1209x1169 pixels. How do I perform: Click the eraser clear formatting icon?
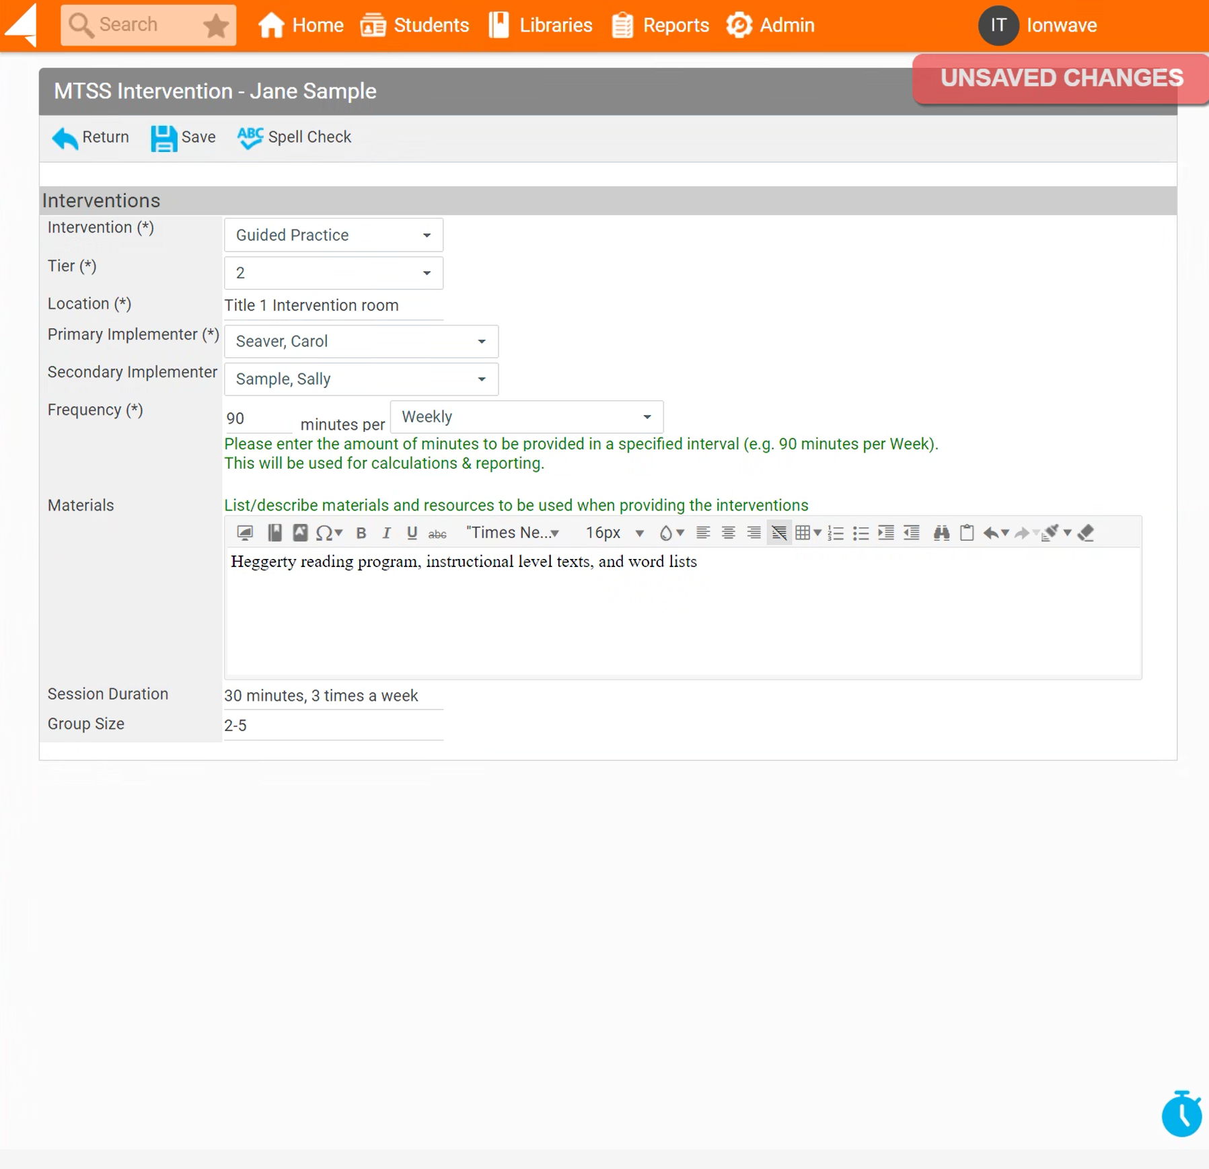pos(1085,533)
